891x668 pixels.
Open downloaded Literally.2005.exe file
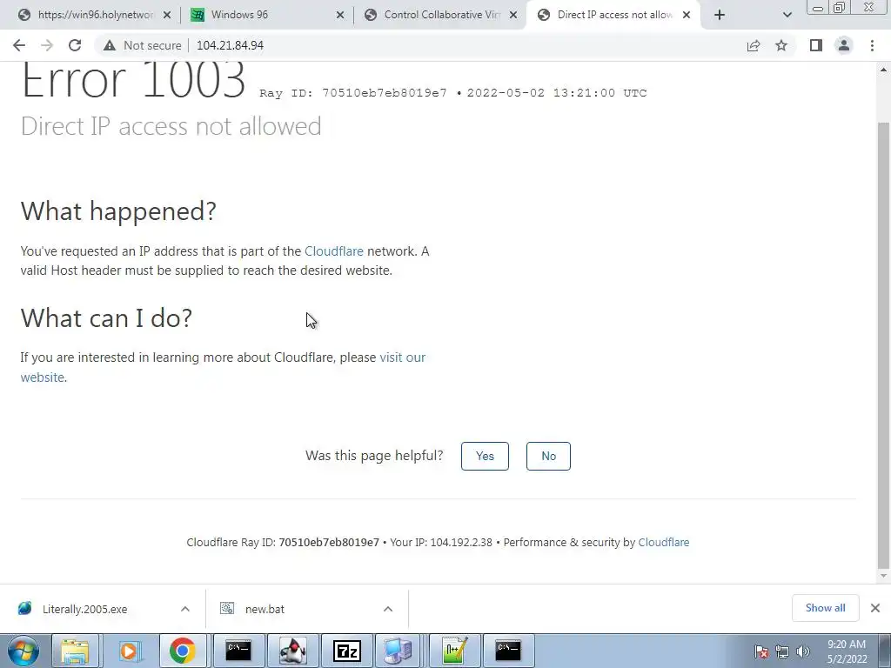click(84, 609)
